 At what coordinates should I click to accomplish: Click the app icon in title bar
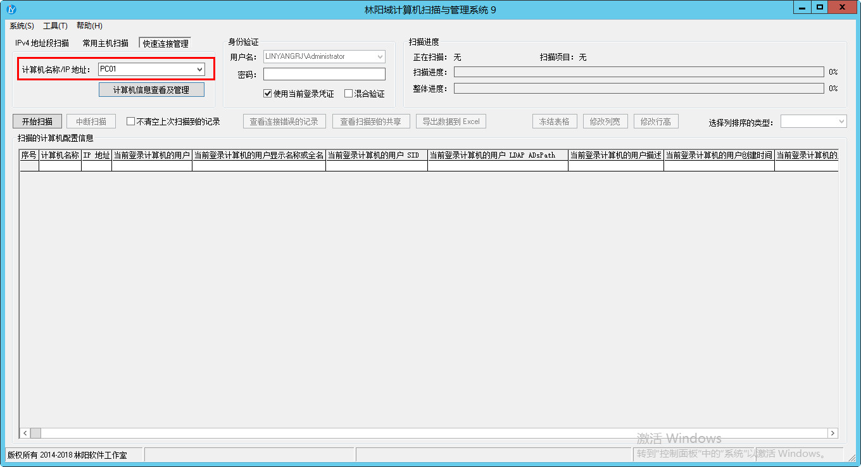[x=11, y=9]
